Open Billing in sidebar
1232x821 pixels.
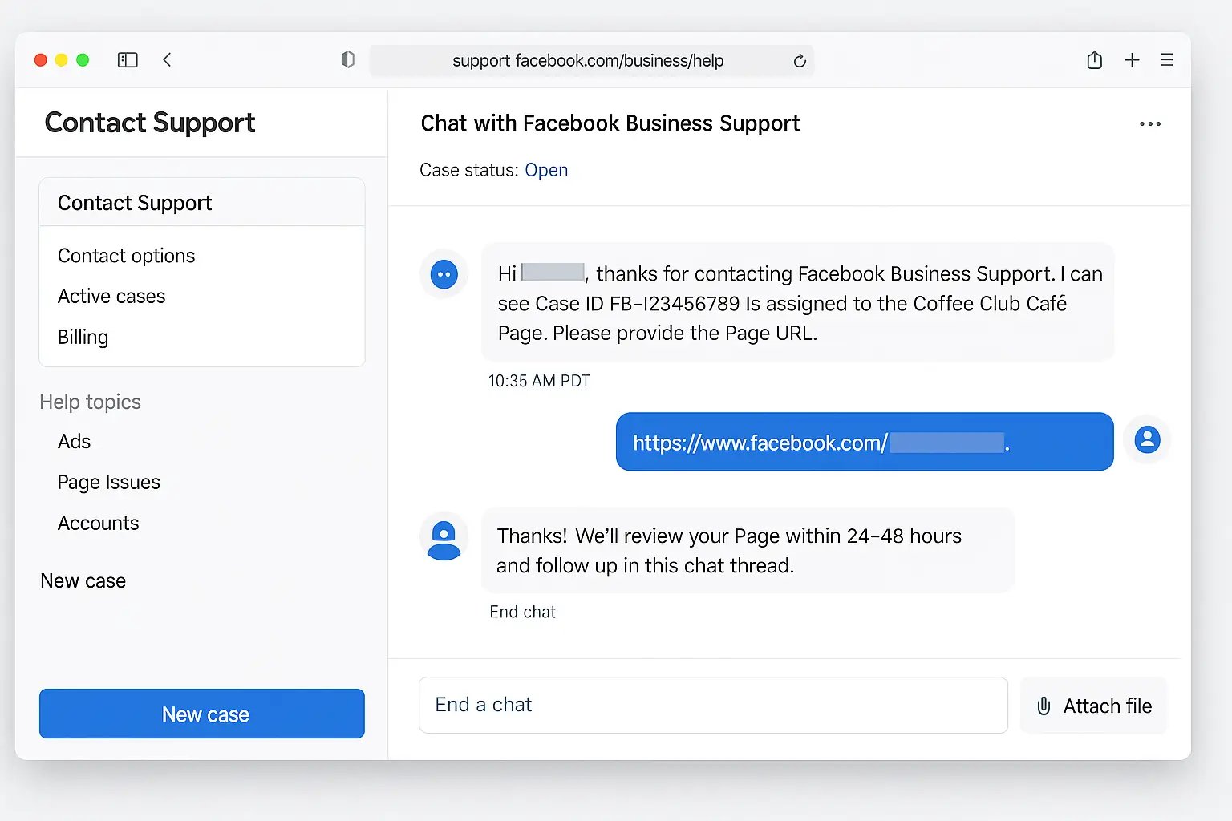pos(83,338)
